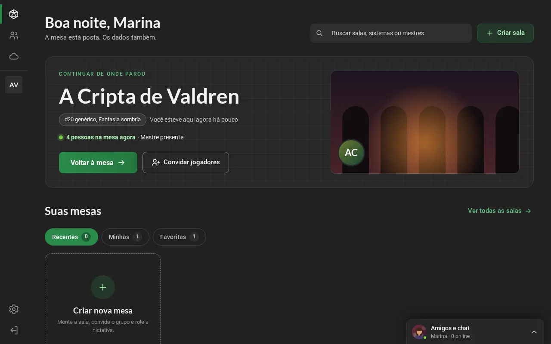Click the Criar sala button
This screenshot has width=551, height=344.
pos(505,33)
